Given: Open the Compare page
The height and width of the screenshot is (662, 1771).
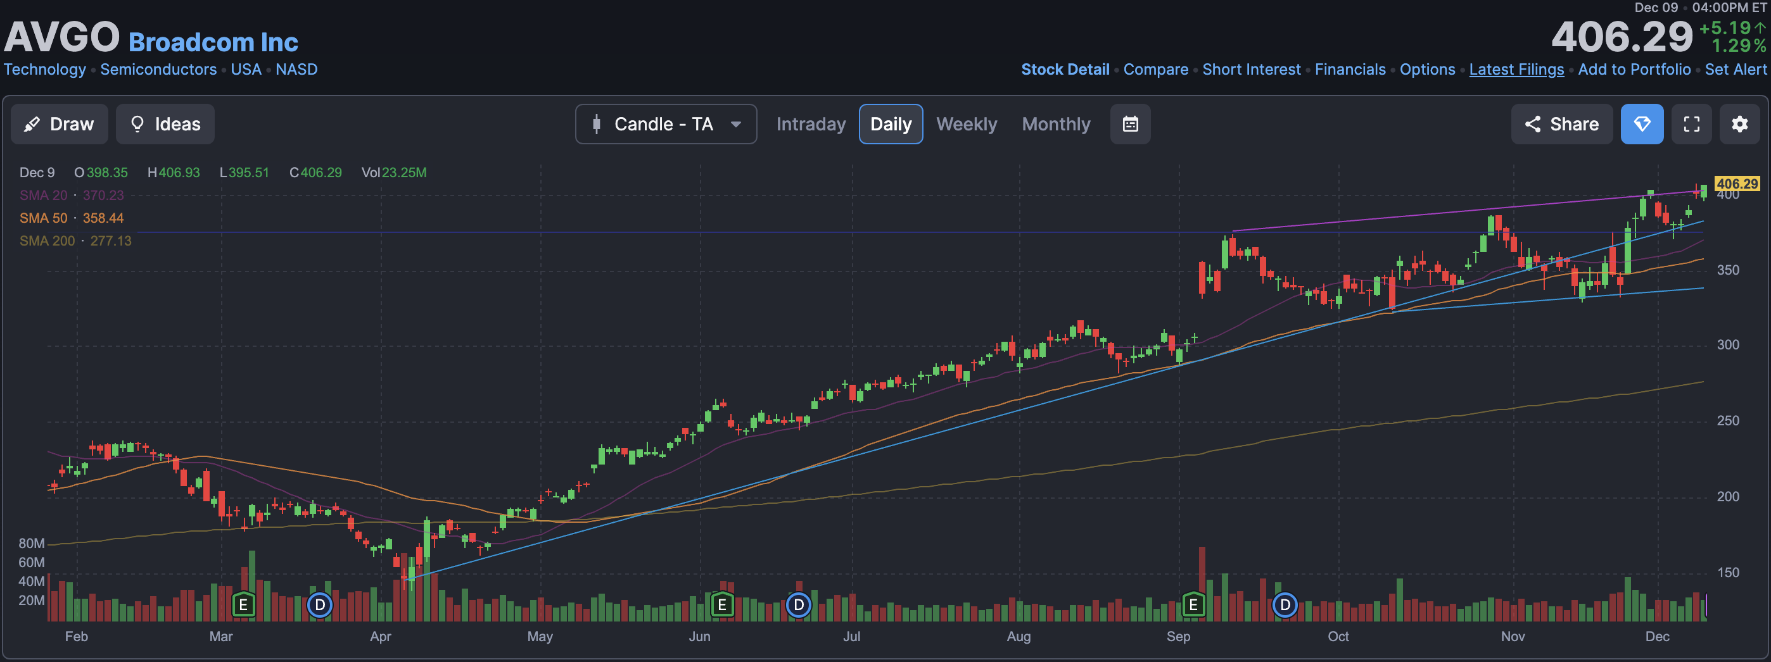Looking at the screenshot, I should (1156, 70).
